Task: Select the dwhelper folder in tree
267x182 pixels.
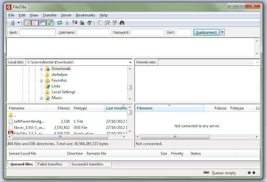Action: click(59, 75)
